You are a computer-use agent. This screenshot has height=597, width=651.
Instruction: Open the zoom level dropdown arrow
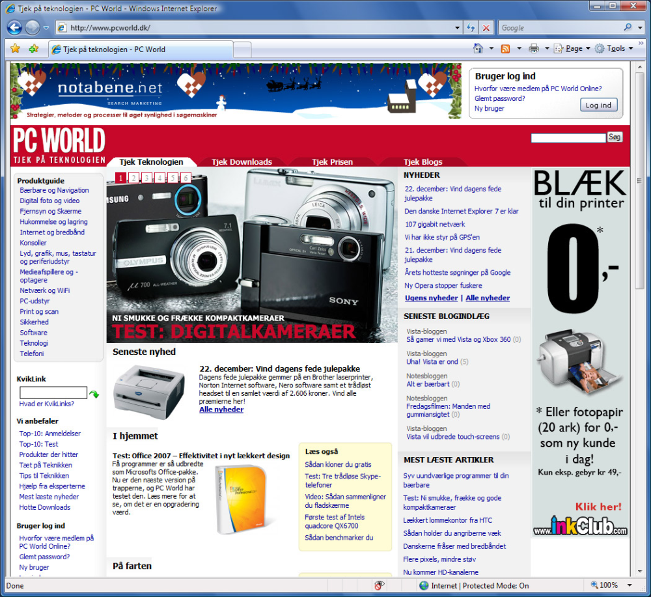pyautogui.click(x=630, y=585)
